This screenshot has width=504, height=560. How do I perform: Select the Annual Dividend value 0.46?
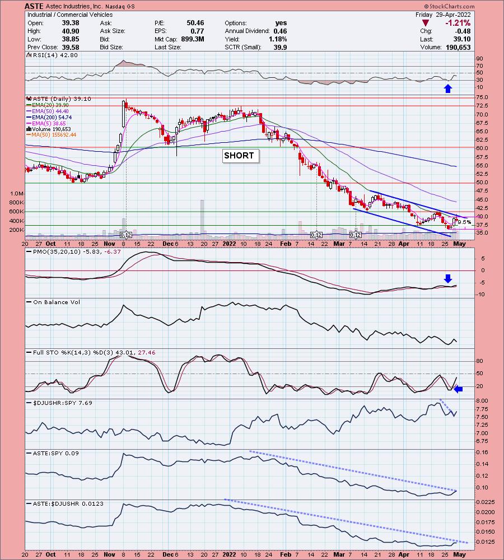(280, 31)
